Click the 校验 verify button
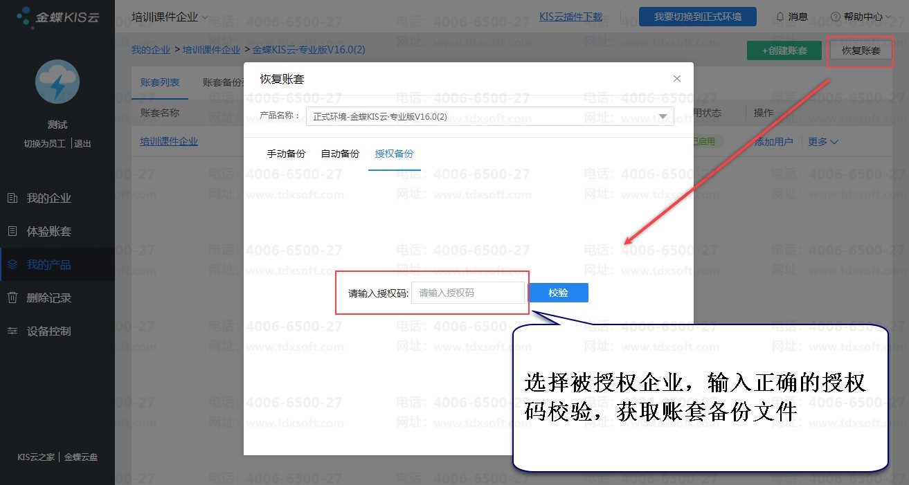 pos(558,293)
